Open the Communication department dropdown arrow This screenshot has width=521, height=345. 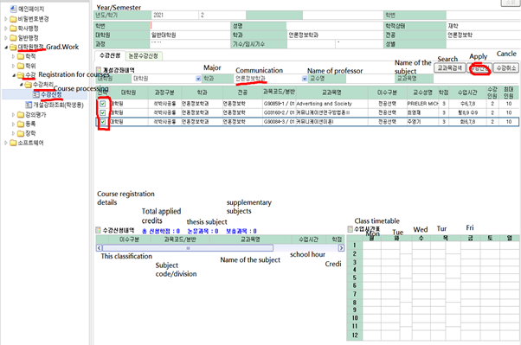tap(305, 79)
